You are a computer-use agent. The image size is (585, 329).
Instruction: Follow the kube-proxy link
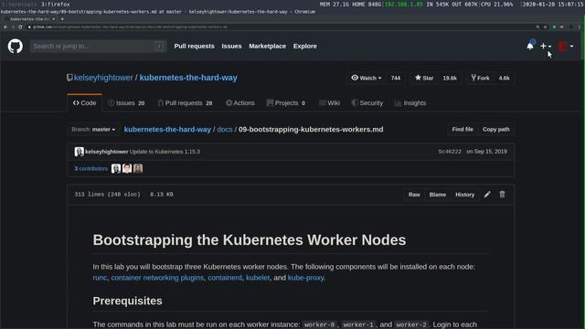(306, 278)
